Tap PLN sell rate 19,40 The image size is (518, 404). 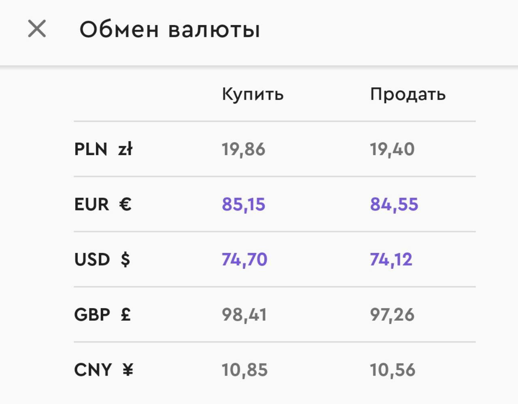pos(392,149)
